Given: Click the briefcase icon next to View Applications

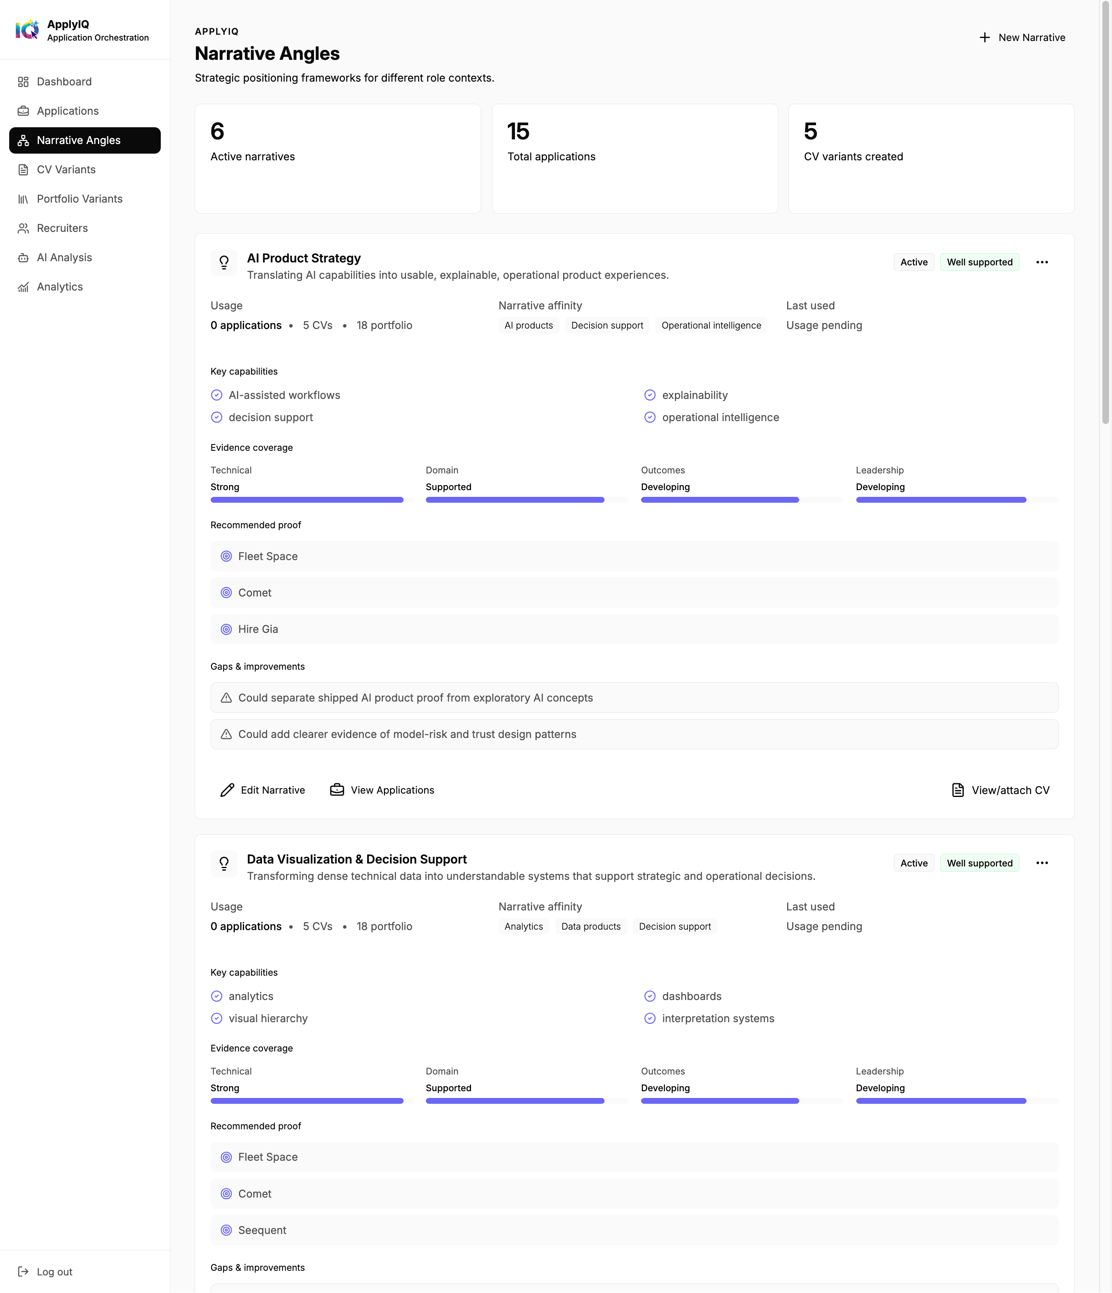Looking at the screenshot, I should point(337,790).
